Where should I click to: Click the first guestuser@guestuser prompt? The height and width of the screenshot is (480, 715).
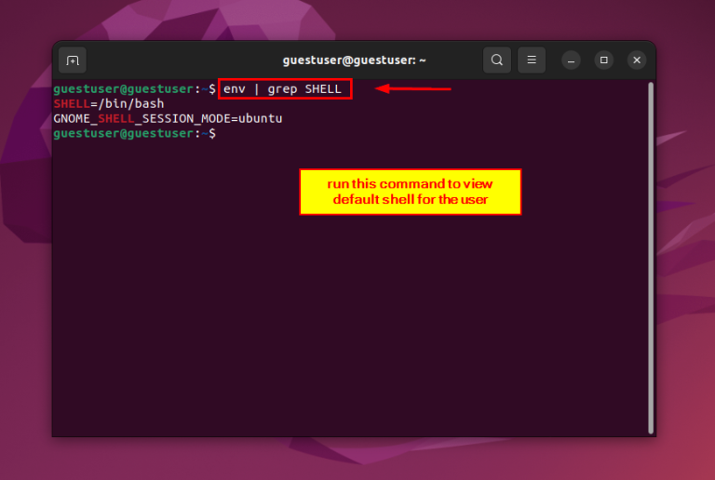[x=126, y=89]
